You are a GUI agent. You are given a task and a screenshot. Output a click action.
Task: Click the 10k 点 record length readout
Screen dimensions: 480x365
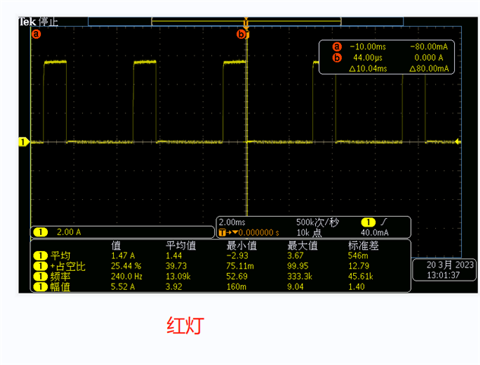[x=309, y=233]
